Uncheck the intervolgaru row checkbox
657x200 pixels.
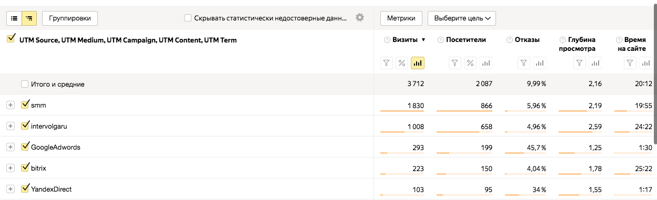click(25, 125)
